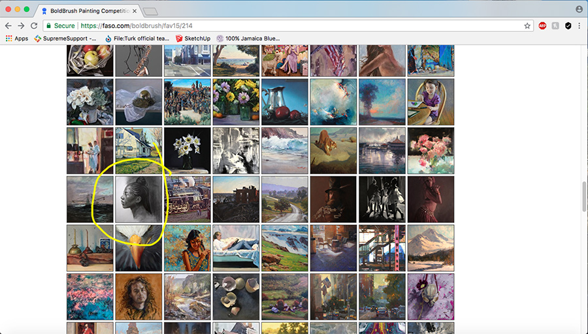This screenshot has height=334, width=588.
Task: Open the pink and teal abstract thumbnail
Action: coord(90,297)
